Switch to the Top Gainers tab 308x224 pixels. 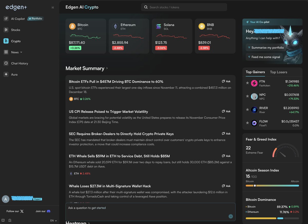click(255, 72)
